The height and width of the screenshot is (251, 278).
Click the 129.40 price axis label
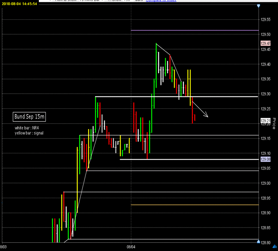(266, 64)
